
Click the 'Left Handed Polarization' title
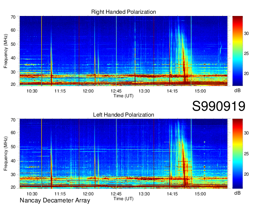tap(124, 115)
